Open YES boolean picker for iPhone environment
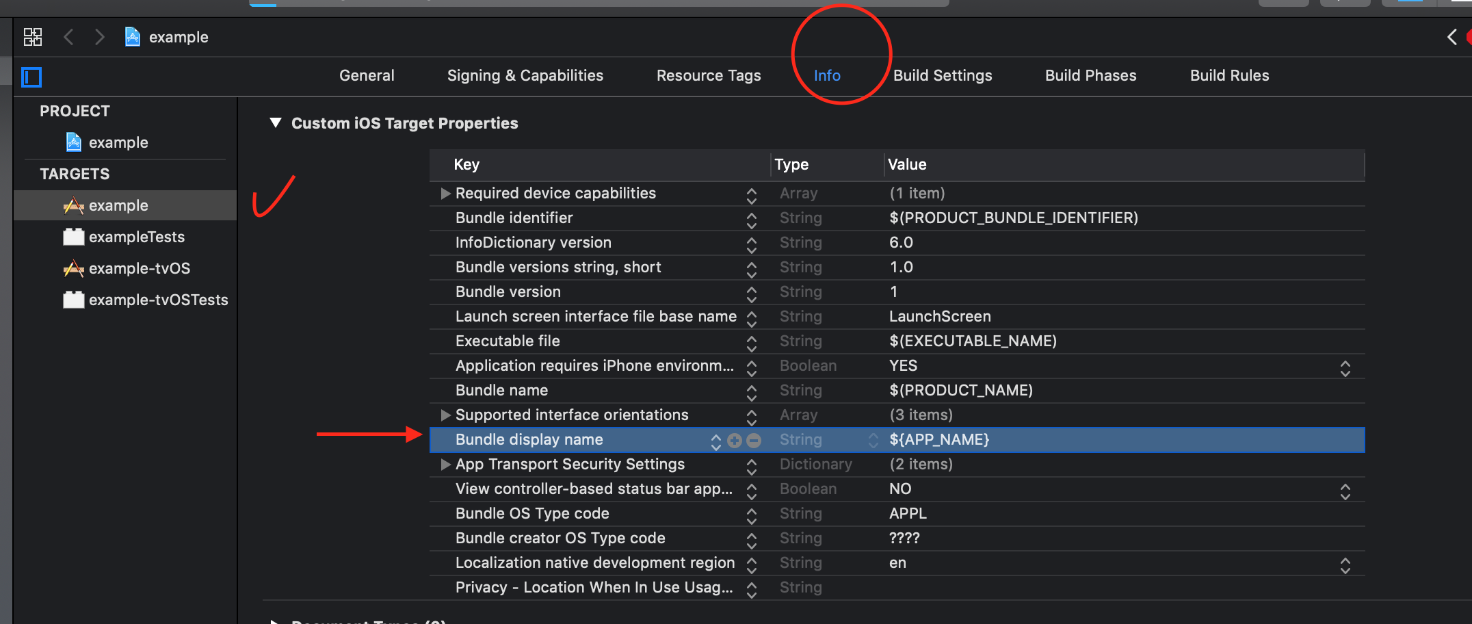Viewport: 1472px width, 624px height. [1345, 367]
